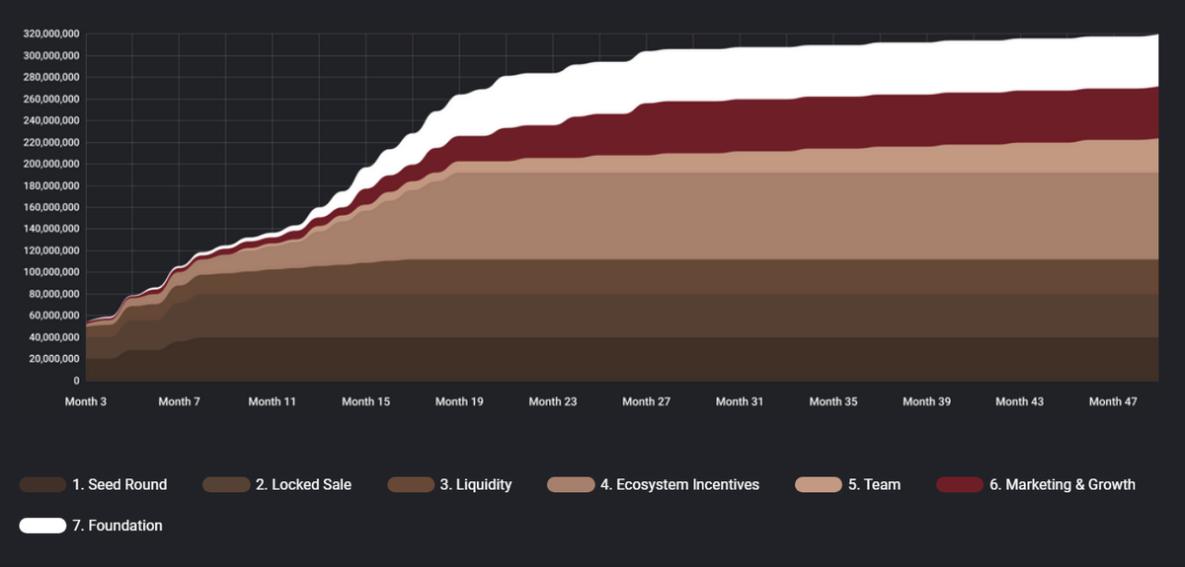Select the Month 47 x-axis label
Viewport: 1185px width, 567px height.
pyautogui.click(x=1113, y=401)
